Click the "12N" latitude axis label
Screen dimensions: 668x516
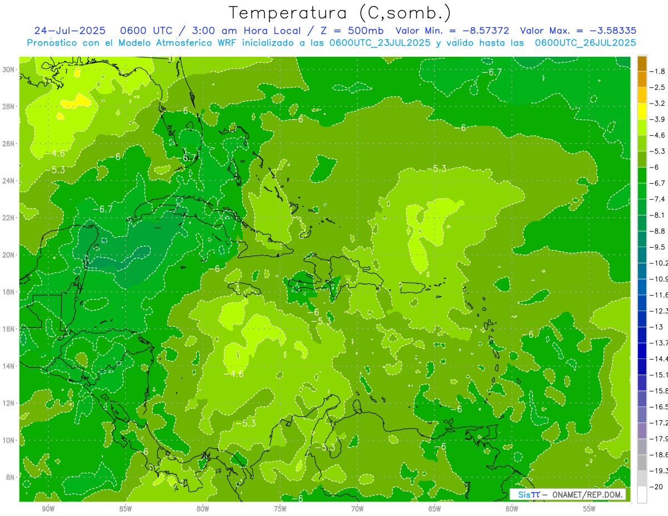[9, 403]
